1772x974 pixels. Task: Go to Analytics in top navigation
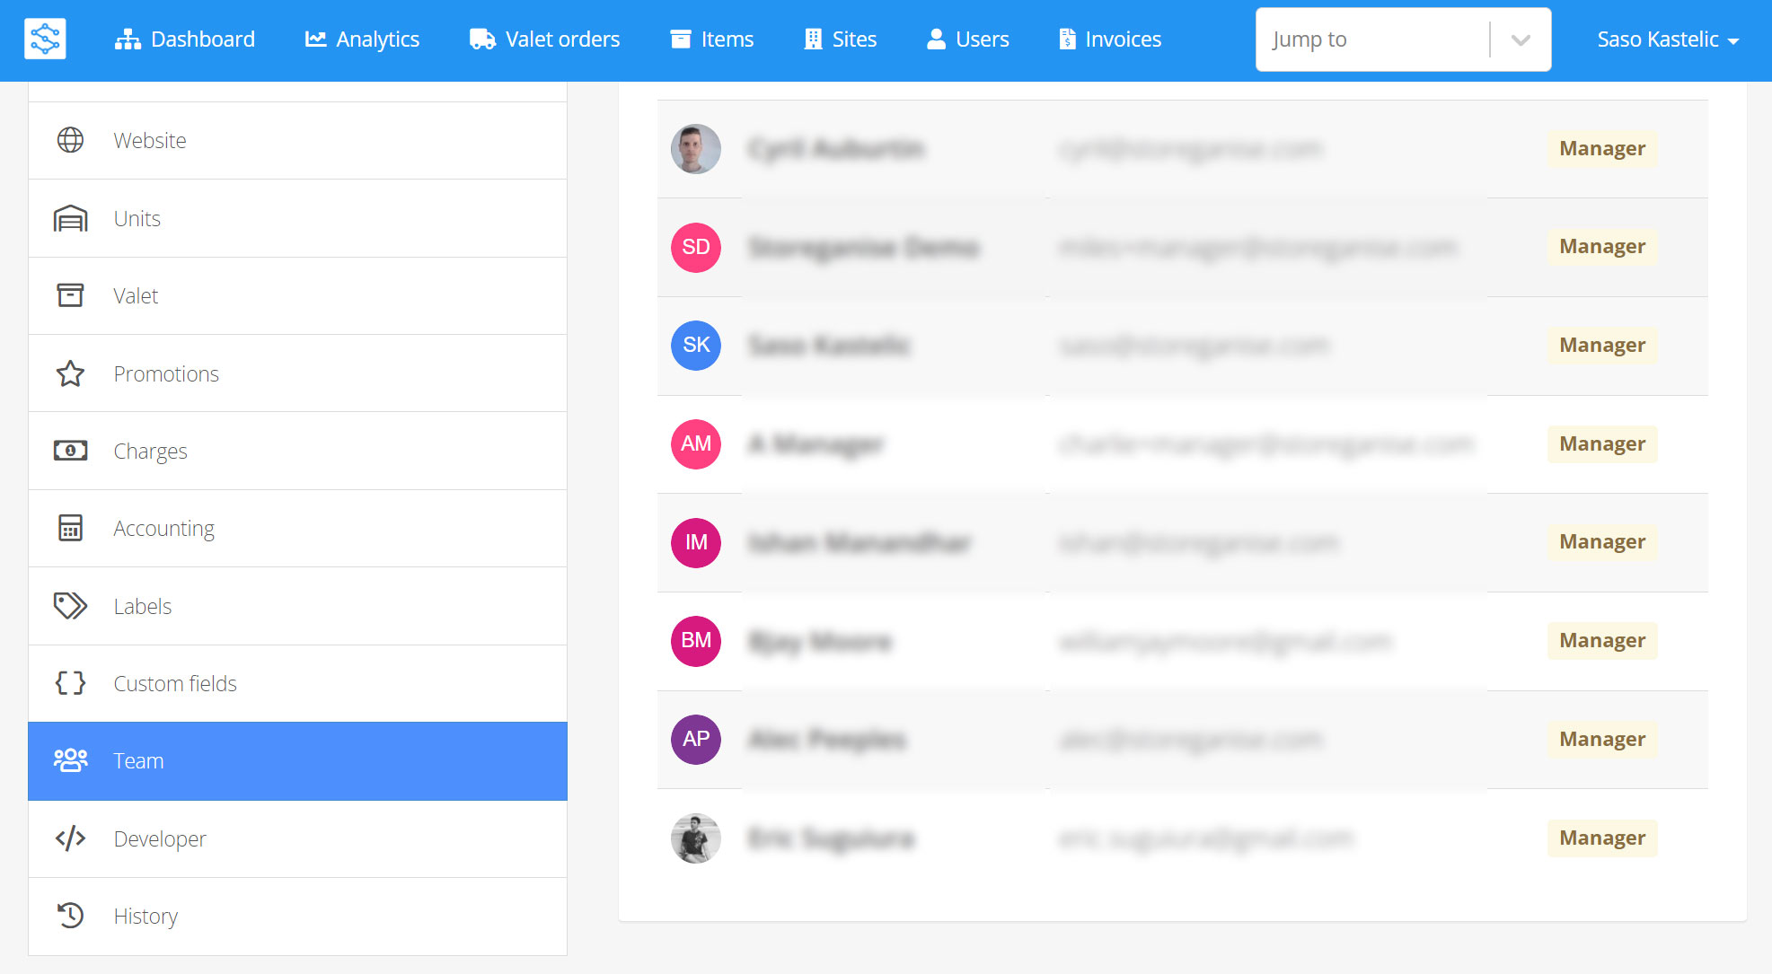point(362,39)
